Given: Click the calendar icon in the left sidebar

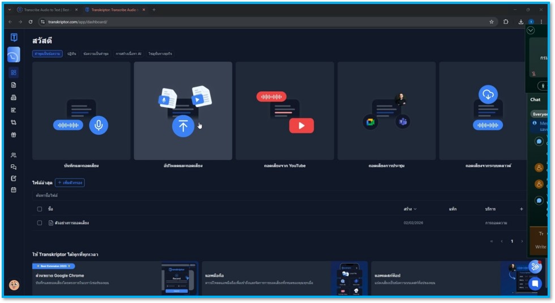Looking at the screenshot, I should click(14, 190).
